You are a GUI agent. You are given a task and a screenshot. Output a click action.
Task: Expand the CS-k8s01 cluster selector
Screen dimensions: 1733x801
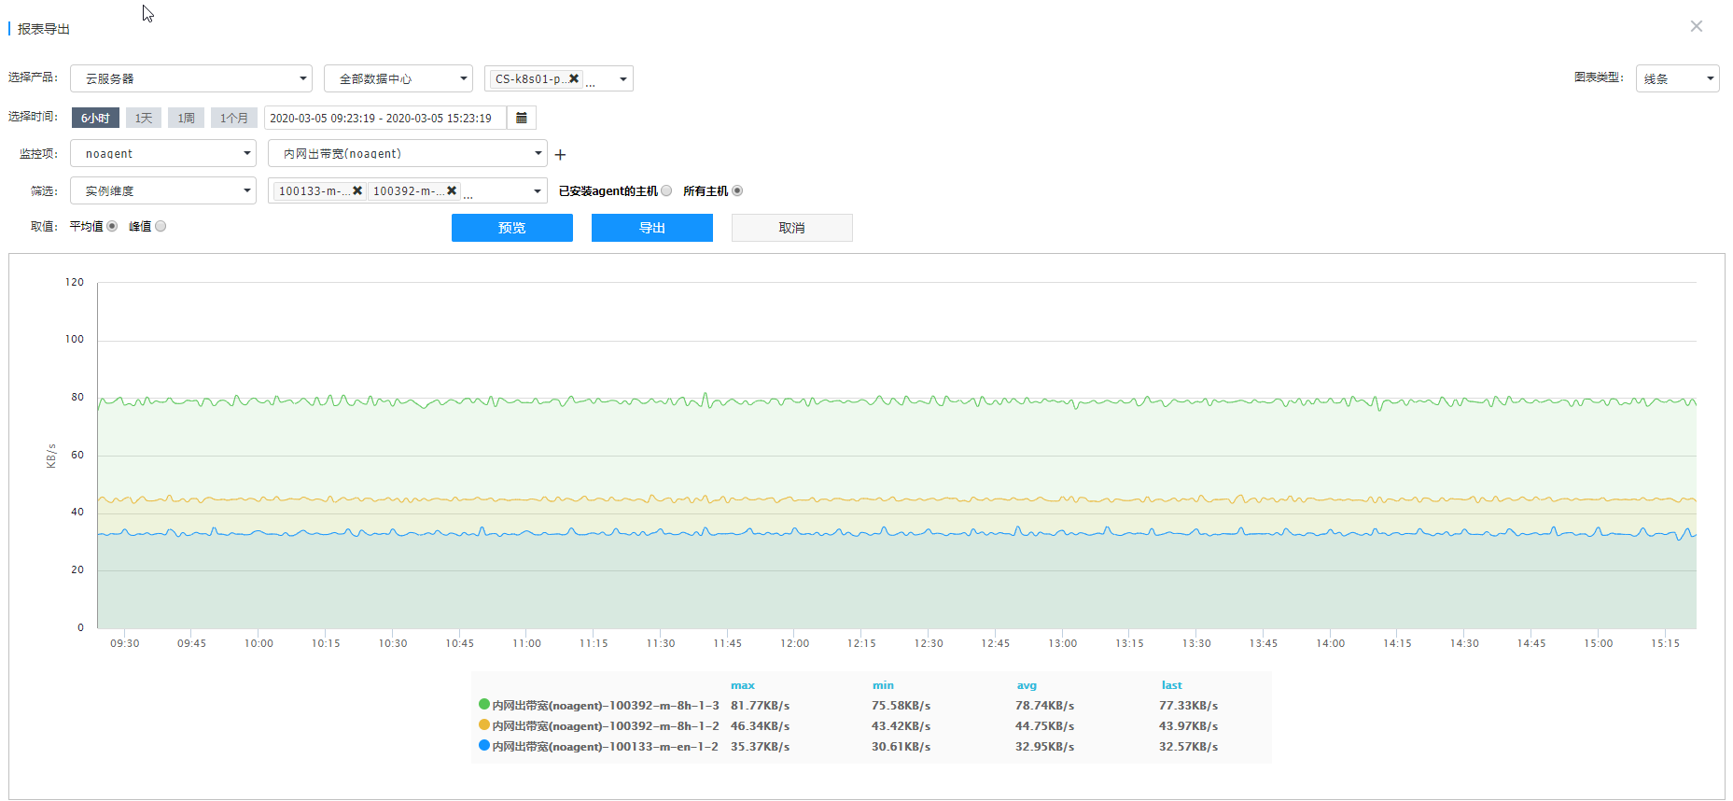point(623,78)
